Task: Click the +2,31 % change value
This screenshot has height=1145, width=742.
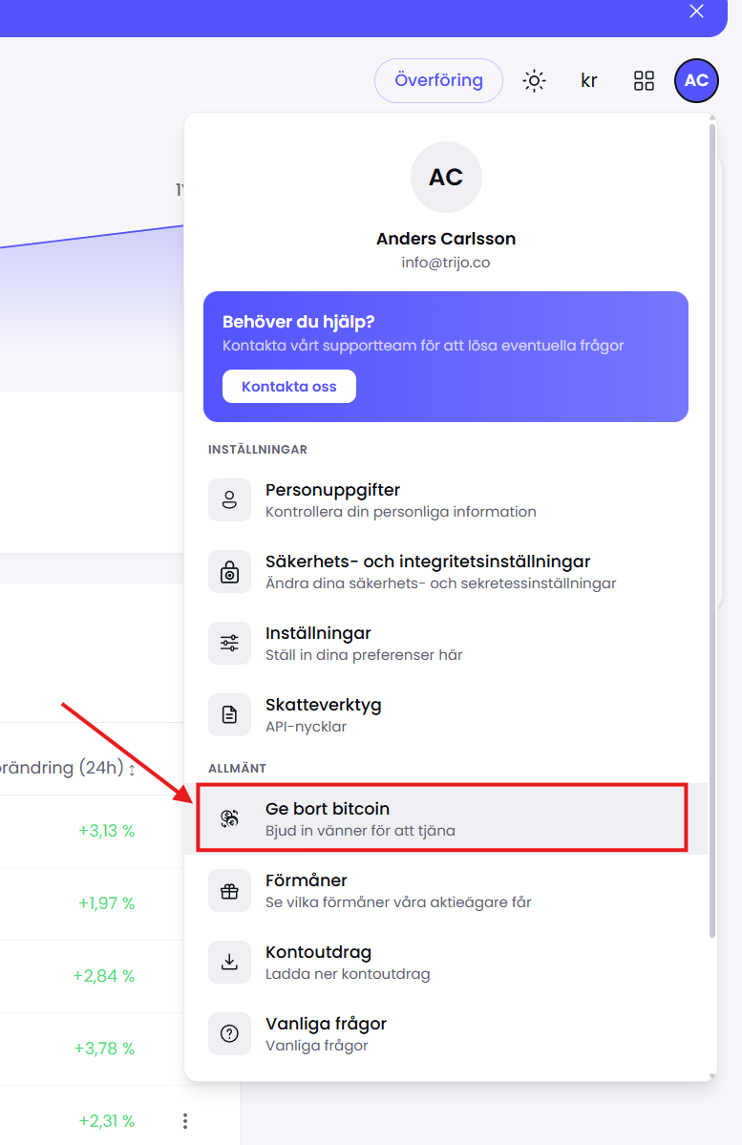Action: 107,1121
